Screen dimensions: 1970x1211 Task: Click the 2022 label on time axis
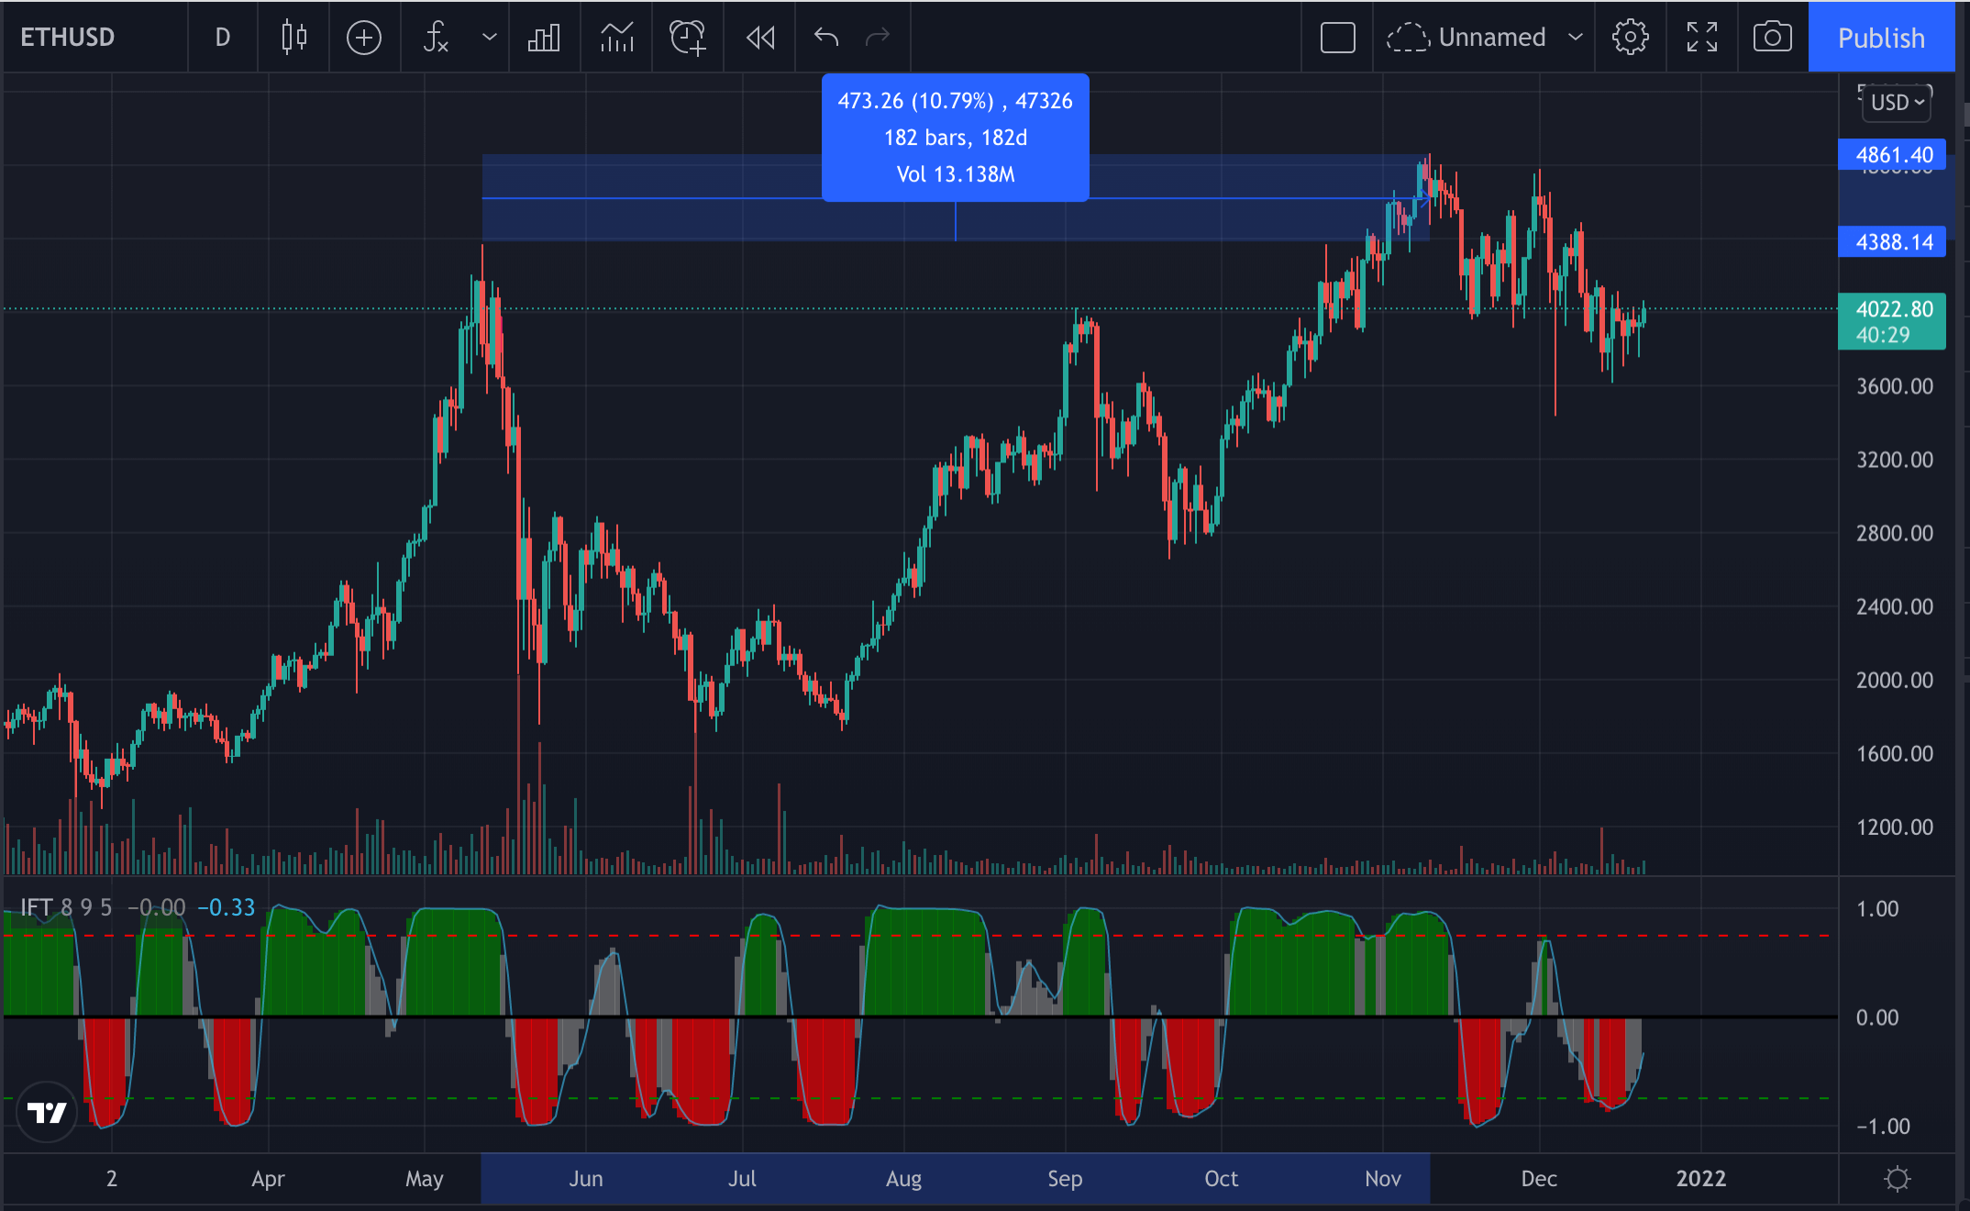pos(1700,1179)
